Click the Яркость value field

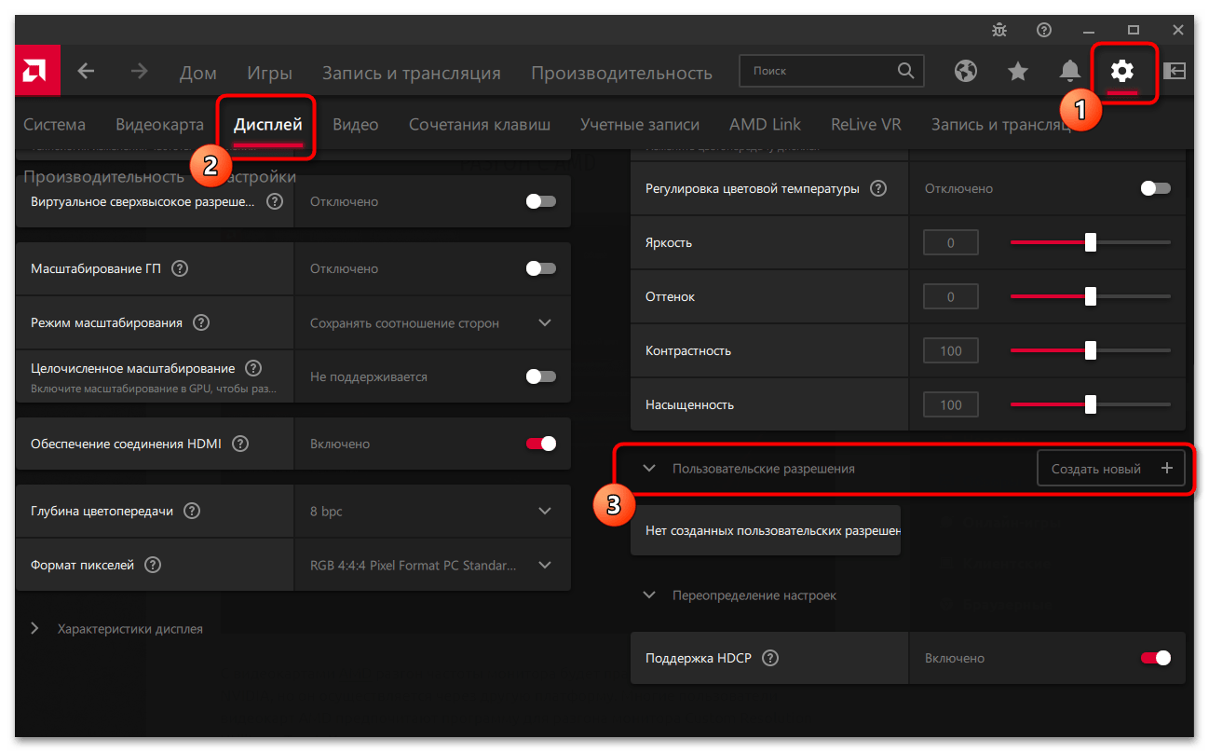click(951, 243)
